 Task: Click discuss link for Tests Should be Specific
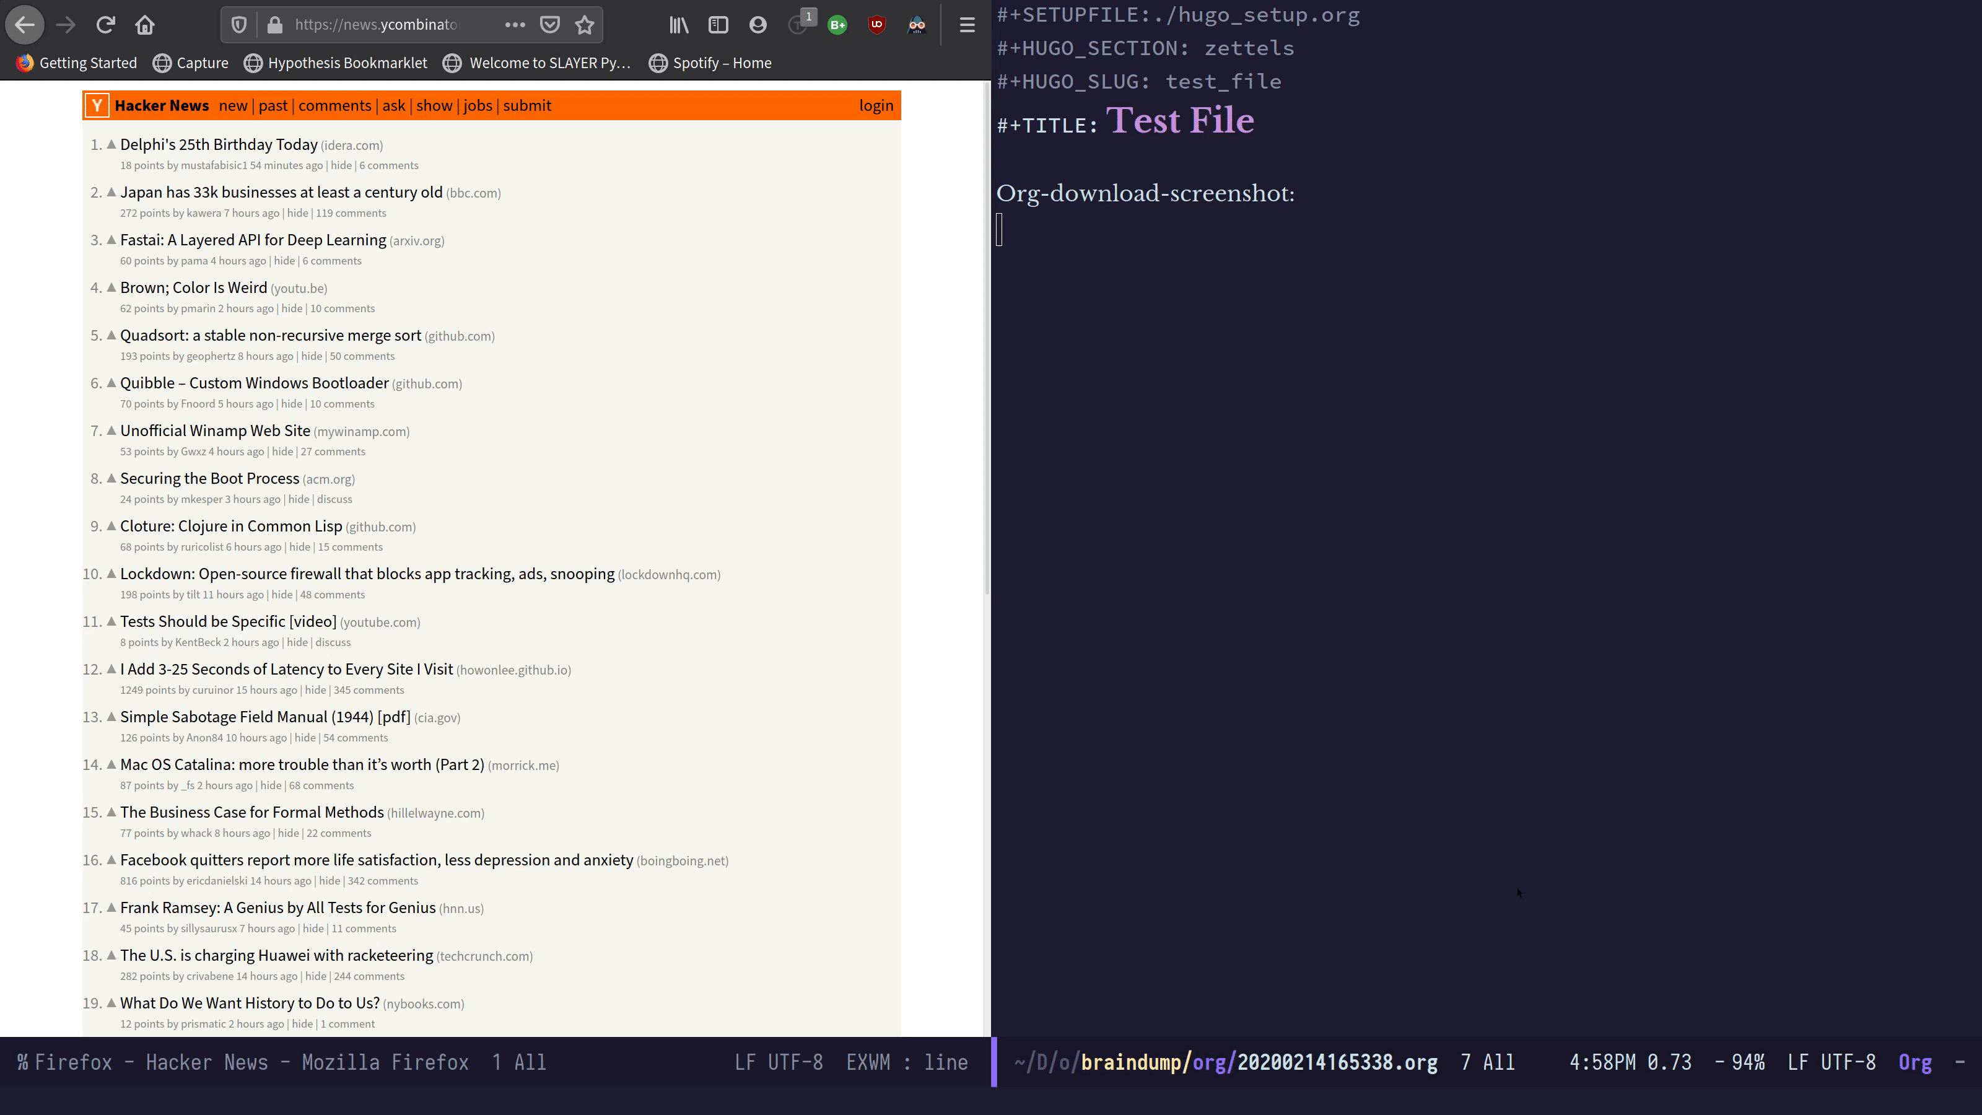(x=333, y=642)
